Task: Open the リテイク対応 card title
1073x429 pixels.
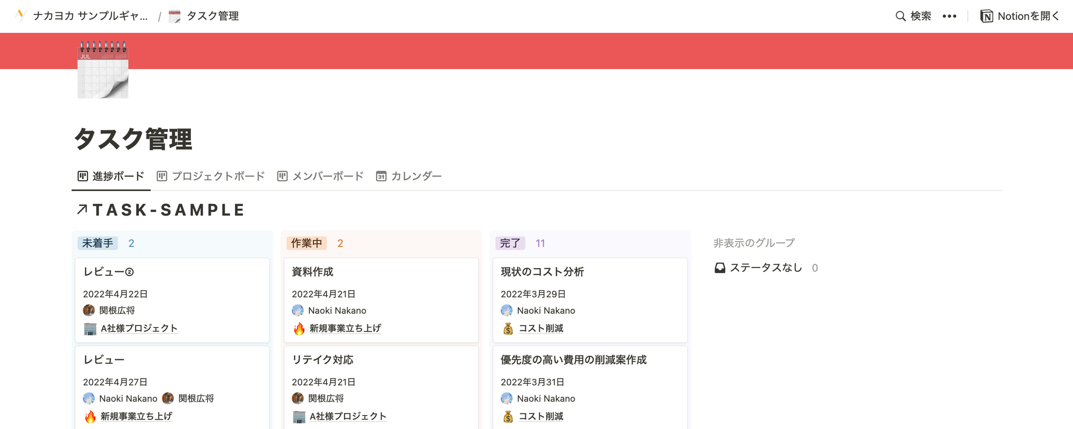Action: click(x=323, y=360)
